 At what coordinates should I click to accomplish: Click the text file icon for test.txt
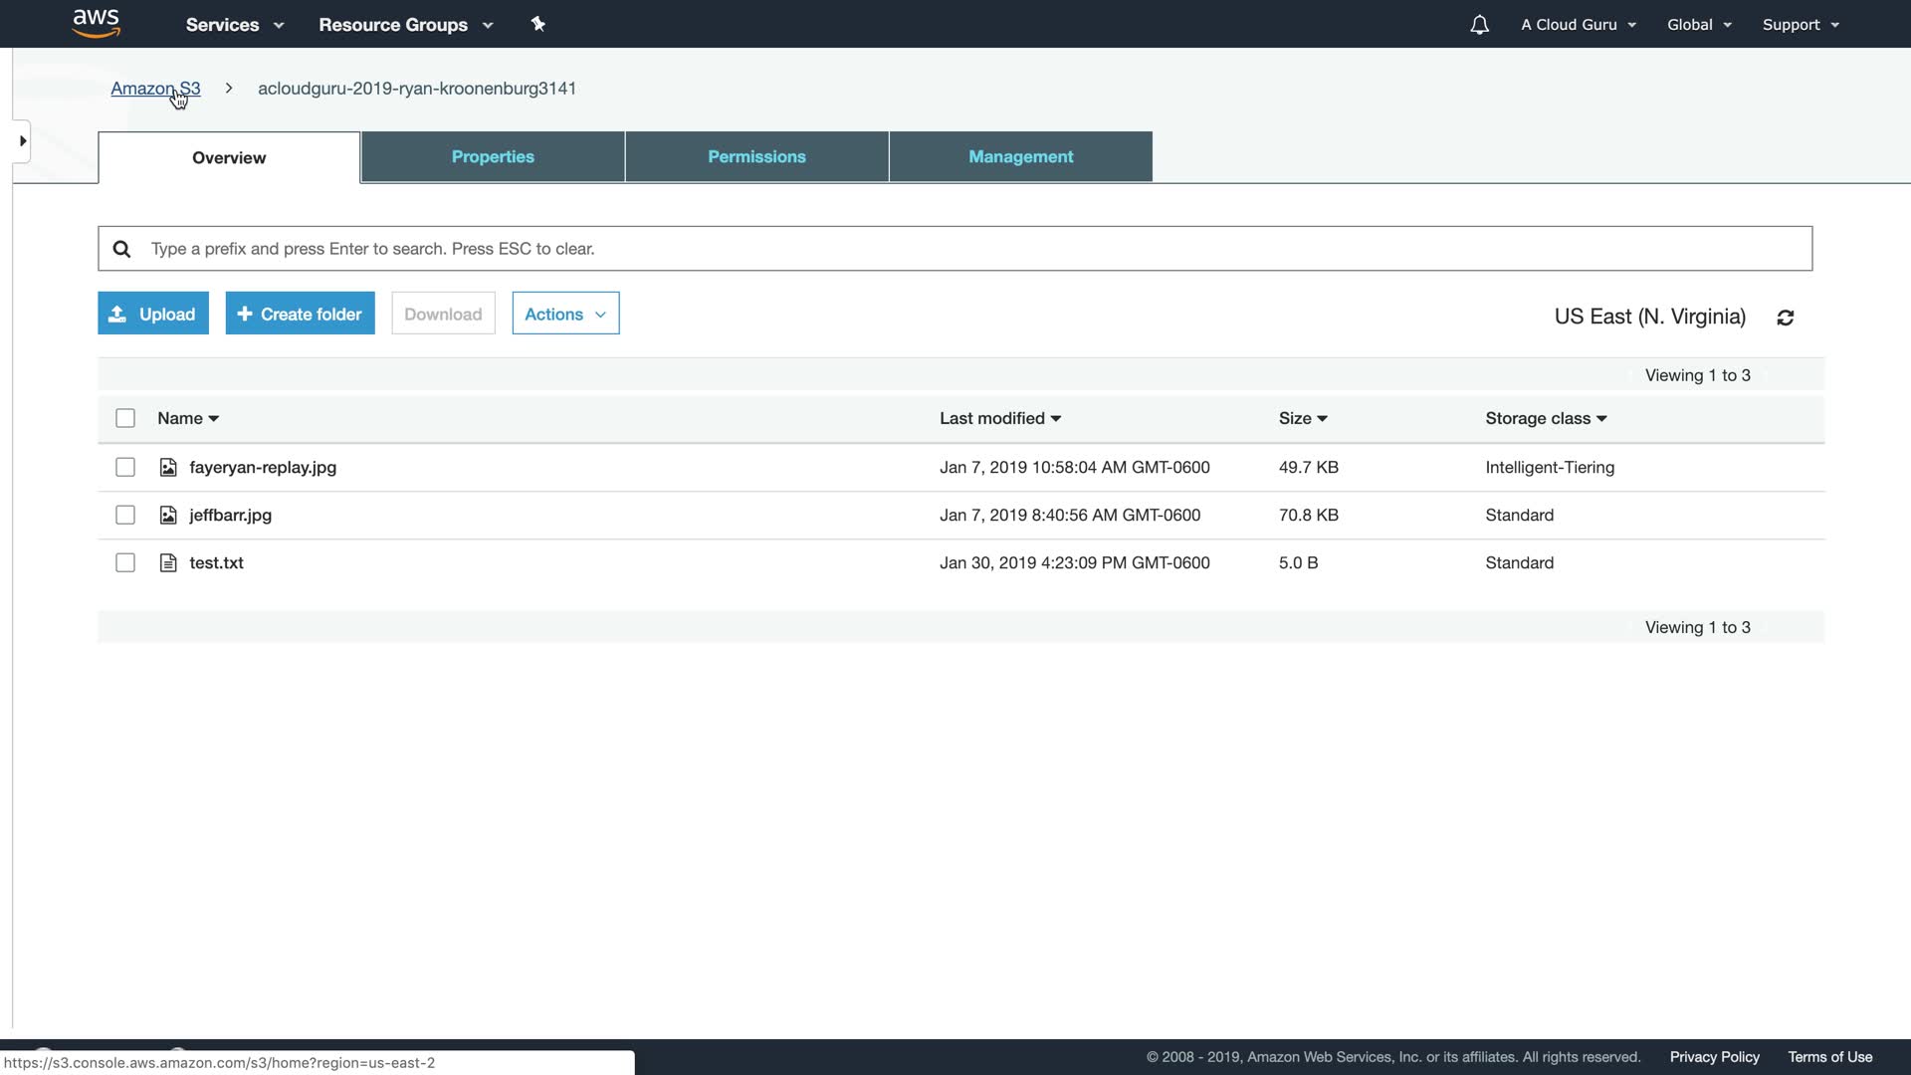(x=168, y=562)
